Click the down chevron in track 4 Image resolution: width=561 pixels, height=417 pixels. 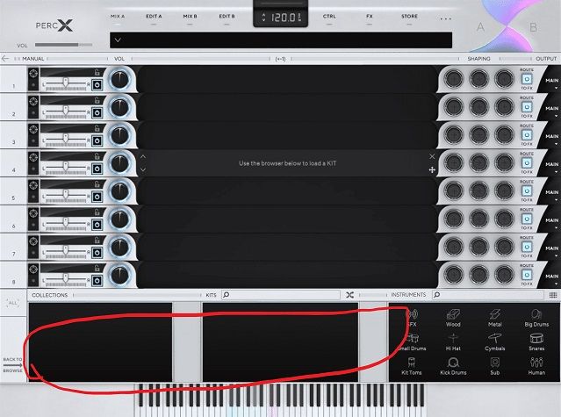[143, 169]
